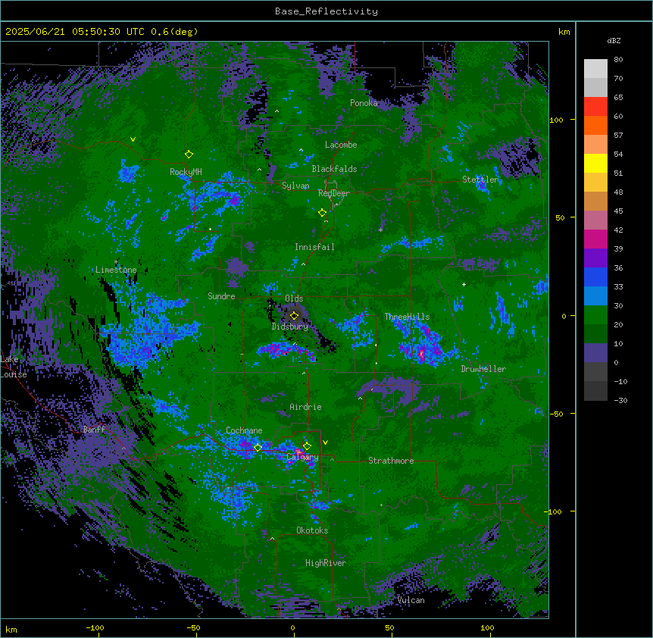Click the dBZ legend heading
The image size is (653, 638).
coord(614,40)
